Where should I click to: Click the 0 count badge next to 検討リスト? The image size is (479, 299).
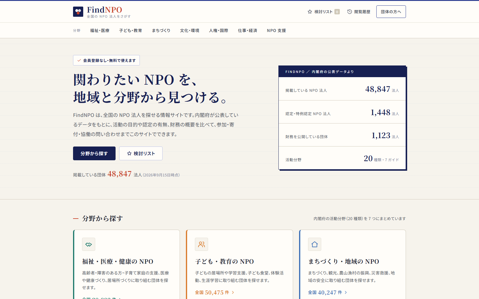pyautogui.click(x=337, y=12)
